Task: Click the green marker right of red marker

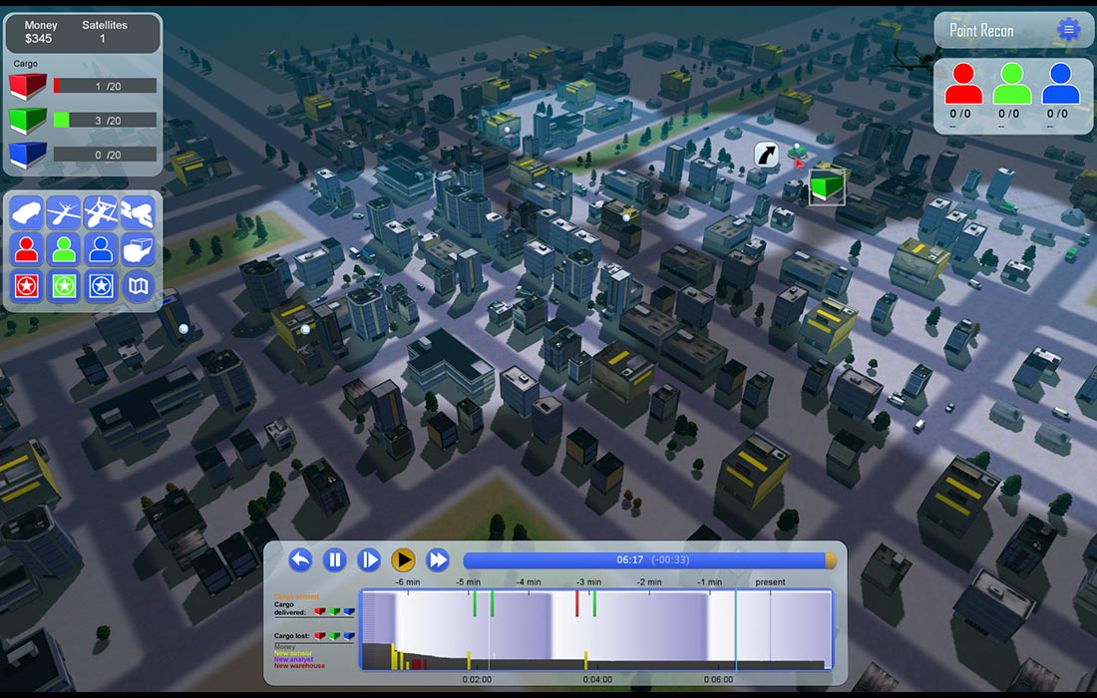Action: (x=594, y=603)
